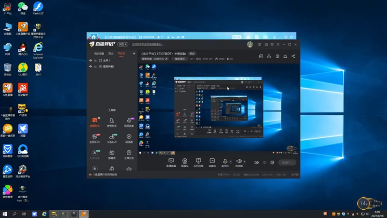
Task: Toggle the padlock icon above preview
Action: (x=269, y=56)
